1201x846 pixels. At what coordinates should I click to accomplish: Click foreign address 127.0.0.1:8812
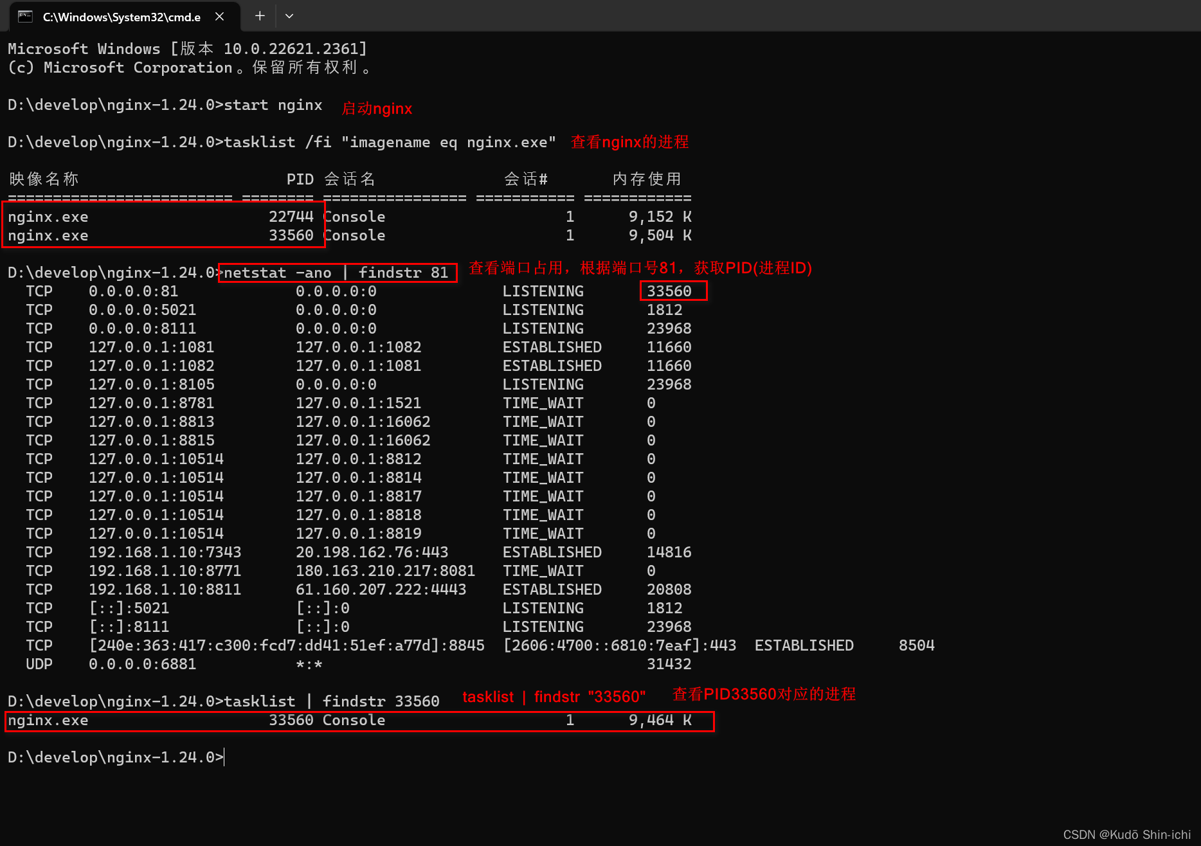[358, 459]
